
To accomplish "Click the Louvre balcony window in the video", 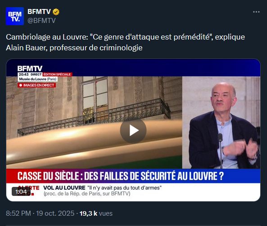I will [x=95, y=97].
